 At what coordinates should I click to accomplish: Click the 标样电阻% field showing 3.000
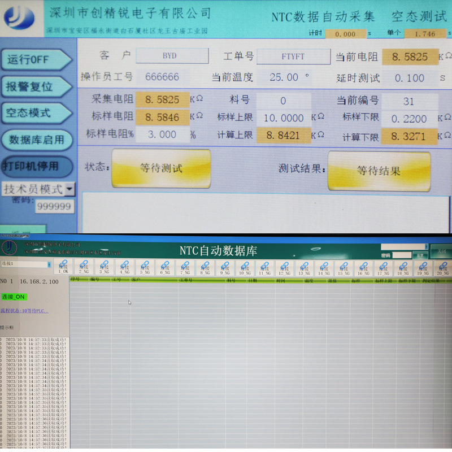(162, 134)
